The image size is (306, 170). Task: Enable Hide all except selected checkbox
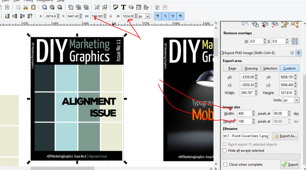tap(225, 151)
